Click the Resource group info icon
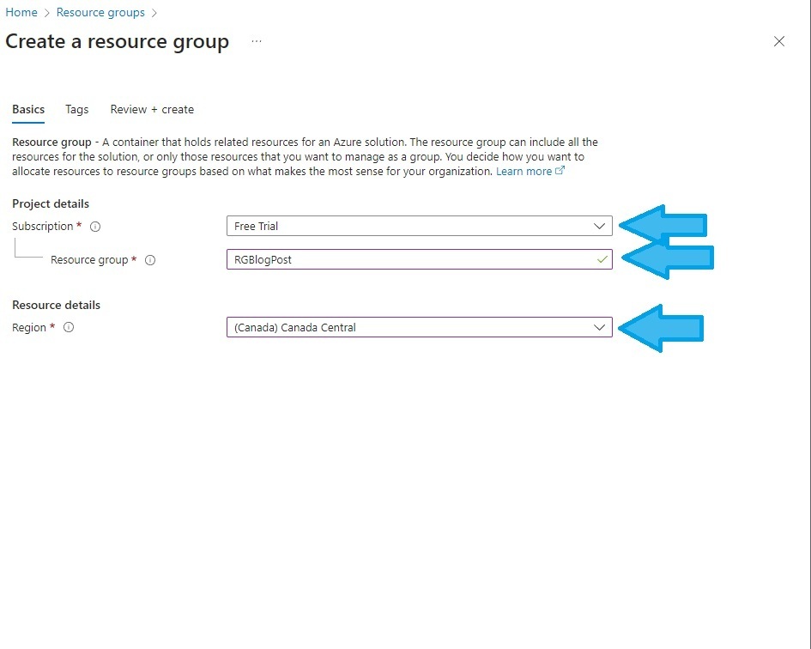 click(150, 260)
